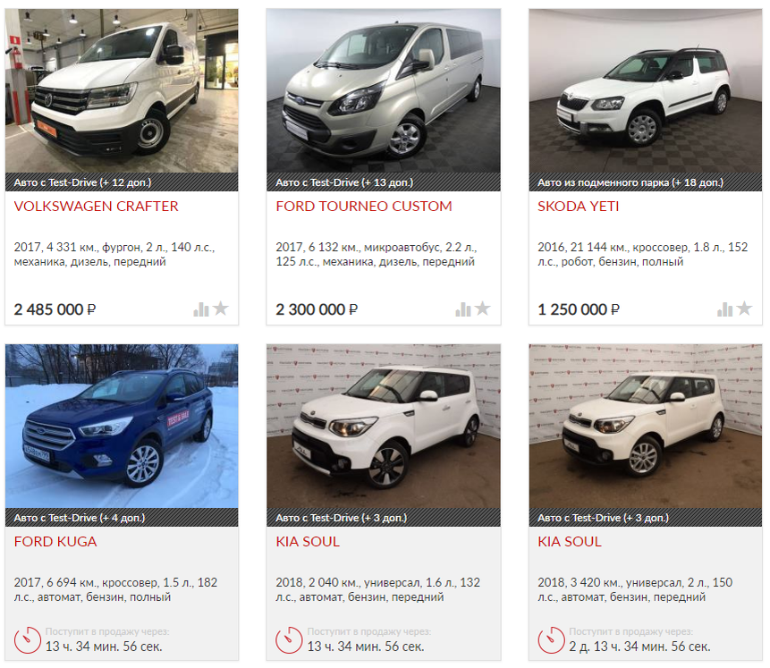Viewport: 770px width, 668px height.
Task: View the blue Ford Kuga snow photo
Action: pyautogui.click(x=122, y=427)
